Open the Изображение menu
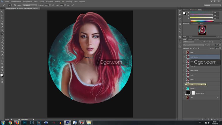The width and height of the screenshot is (222, 125). (27, 2)
